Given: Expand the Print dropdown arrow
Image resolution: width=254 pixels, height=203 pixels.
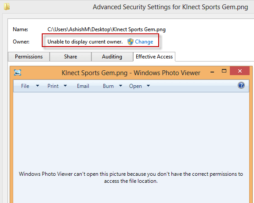Looking at the screenshot, I should point(65,86).
